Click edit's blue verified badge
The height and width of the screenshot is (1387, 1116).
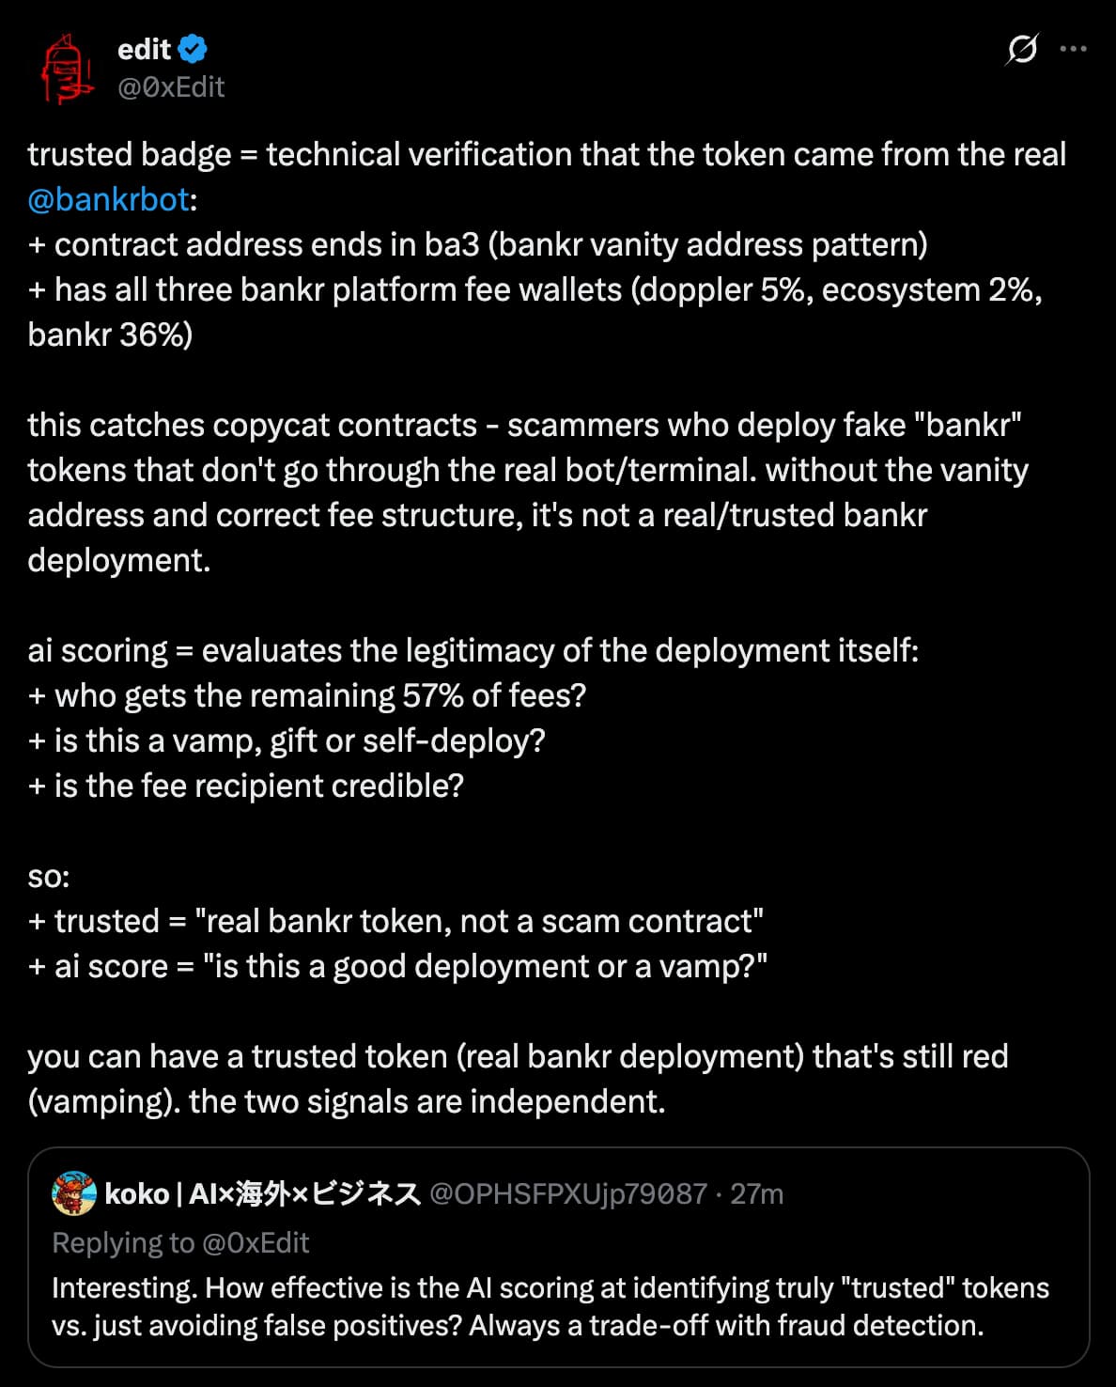pos(191,51)
